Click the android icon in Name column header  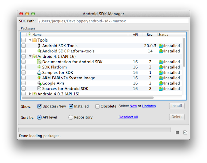30,34
